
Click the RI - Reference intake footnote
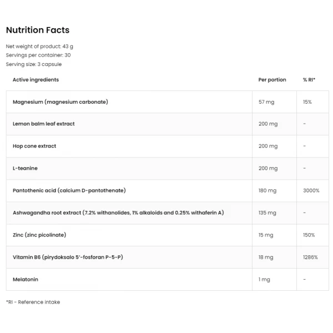coord(33,302)
